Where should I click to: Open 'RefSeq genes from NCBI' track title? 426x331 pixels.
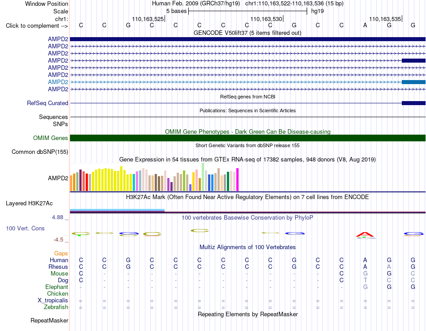tap(248, 97)
